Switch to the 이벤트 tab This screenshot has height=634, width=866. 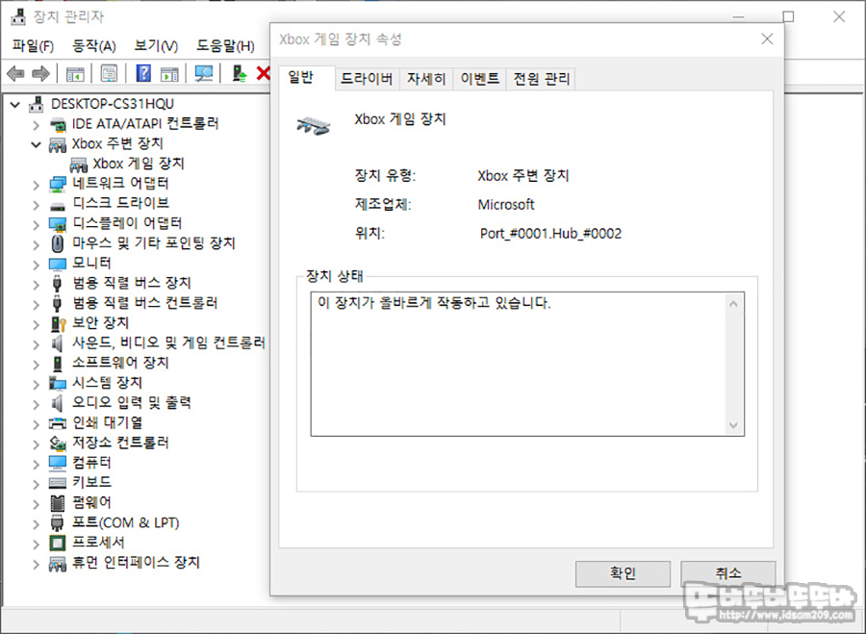[x=479, y=79]
